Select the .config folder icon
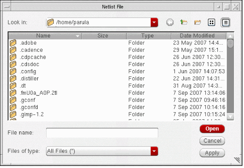The width and height of the screenshot is (244, 168). tap(13, 71)
